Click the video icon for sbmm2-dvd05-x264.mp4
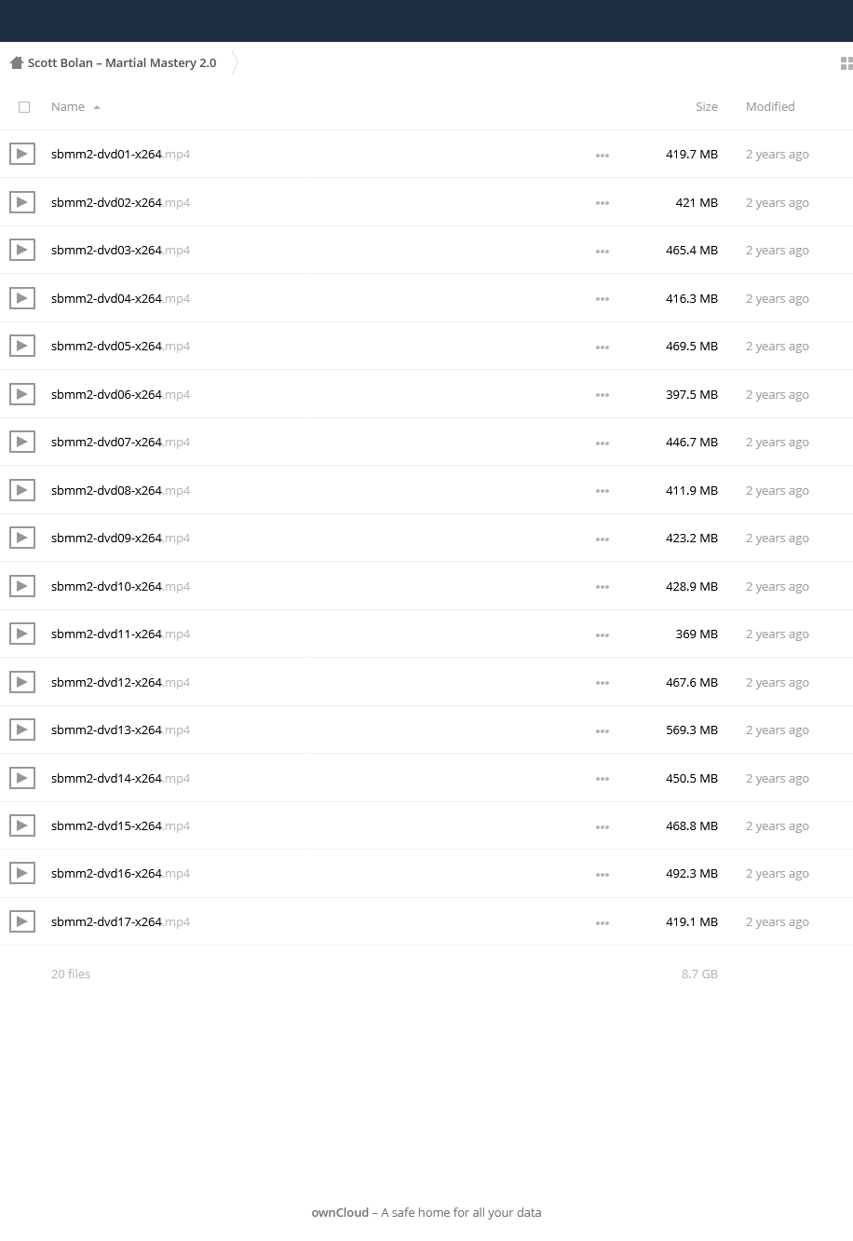Viewport: 853px width, 1241px height. click(22, 346)
